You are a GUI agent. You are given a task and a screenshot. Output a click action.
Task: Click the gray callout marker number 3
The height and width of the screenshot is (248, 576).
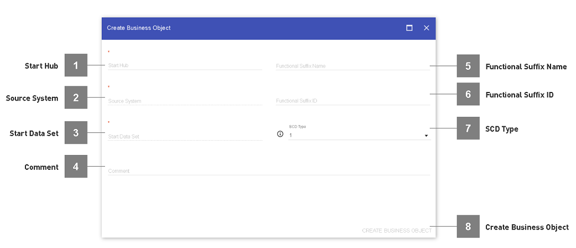click(x=76, y=133)
